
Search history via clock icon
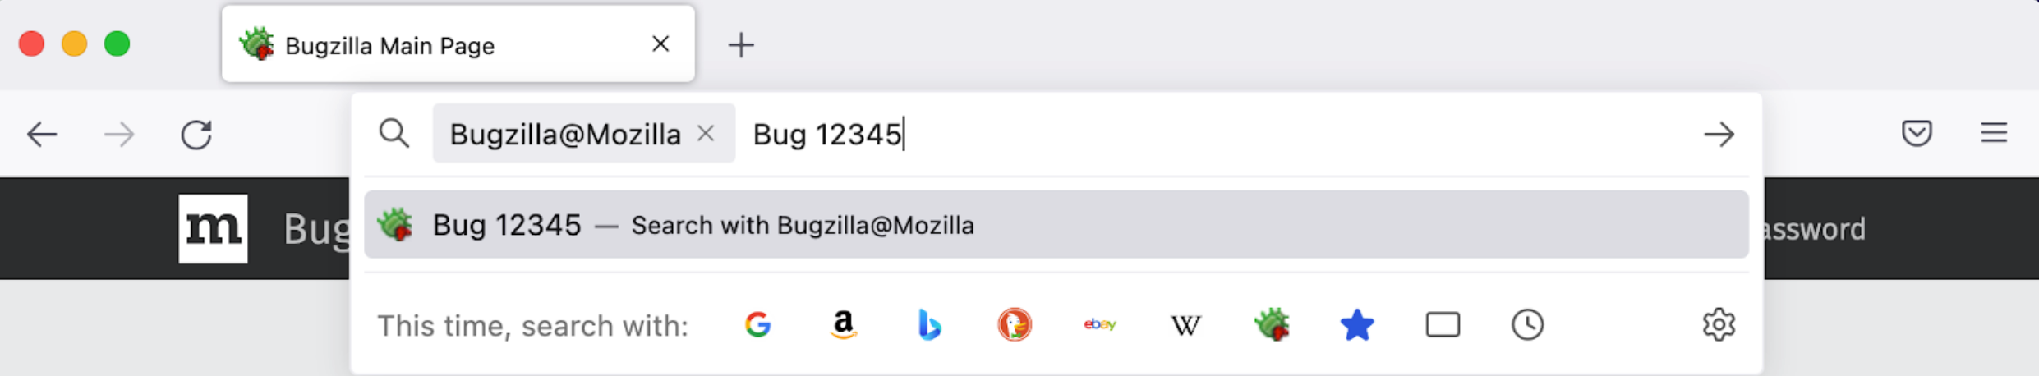(x=1528, y=325)
